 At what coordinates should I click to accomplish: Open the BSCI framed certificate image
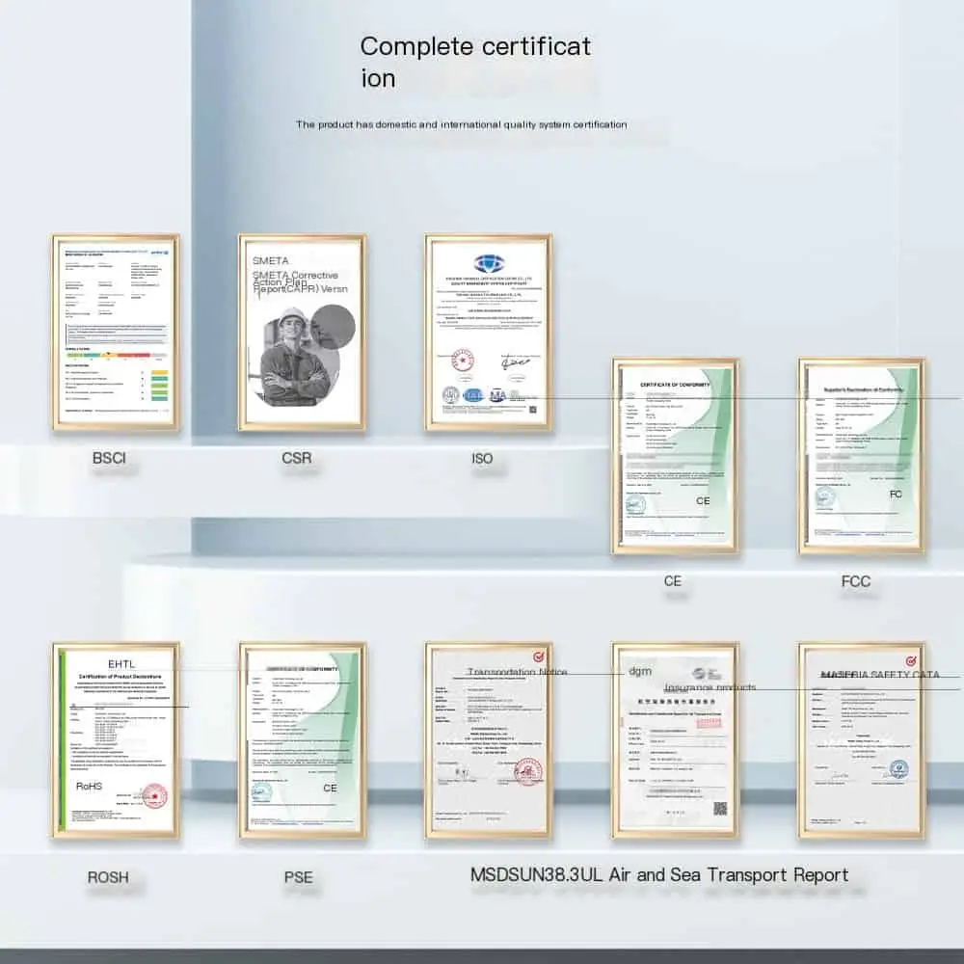pyautogui.click(x=116, y=332)
